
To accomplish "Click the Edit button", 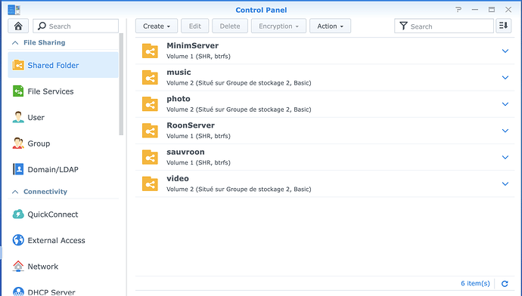I will click(194, 26).
